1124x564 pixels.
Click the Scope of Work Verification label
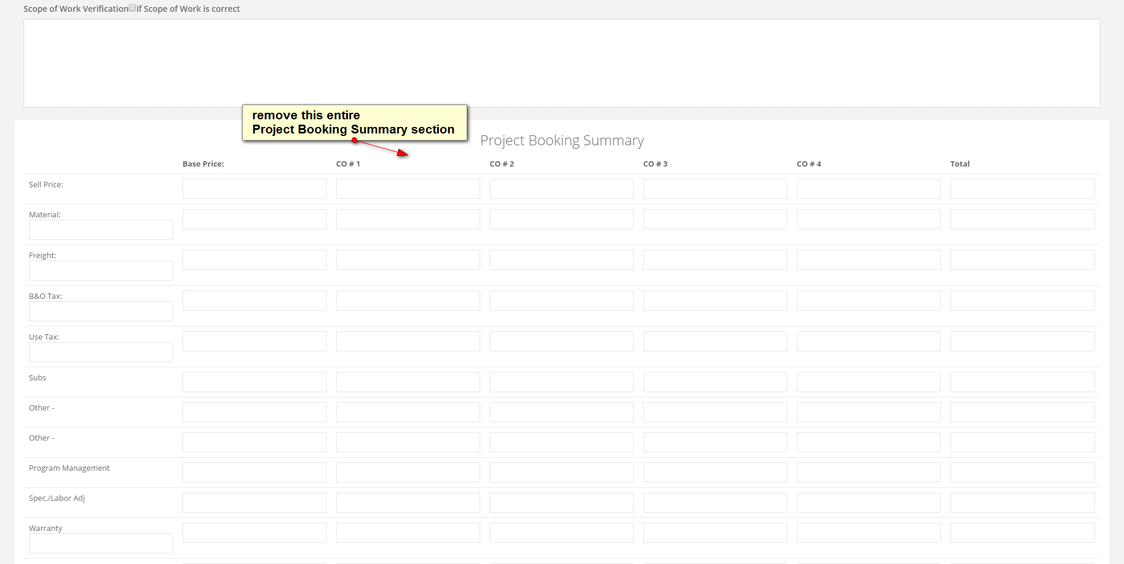click(x=76, y=9)
